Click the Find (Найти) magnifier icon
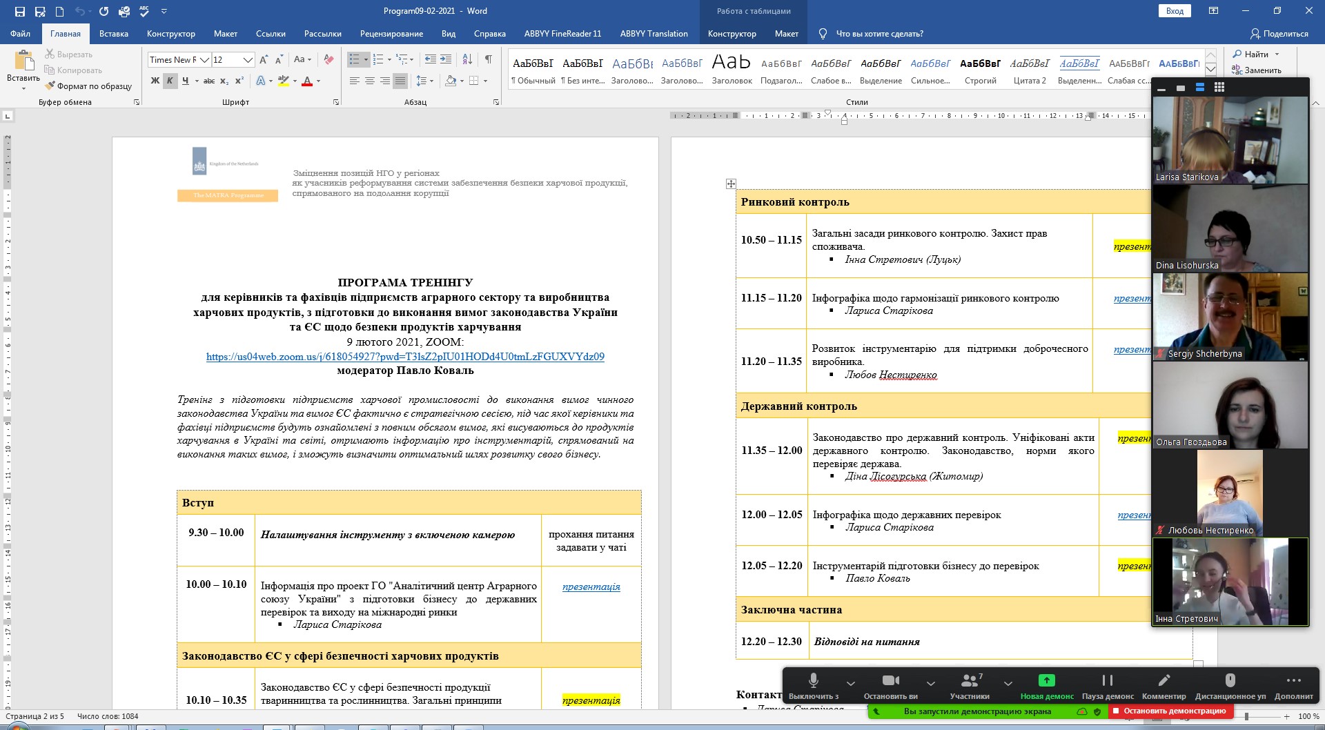The height and width of the screenshot is (730, 1325). click(x=1237, y=54)
